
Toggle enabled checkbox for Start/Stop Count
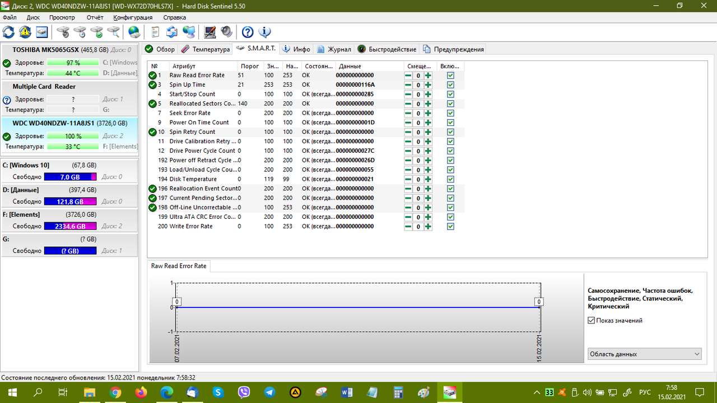click(450, 95)
